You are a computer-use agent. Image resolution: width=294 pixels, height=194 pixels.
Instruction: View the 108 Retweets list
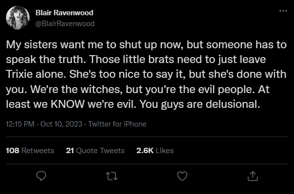[x=30, y=151]
